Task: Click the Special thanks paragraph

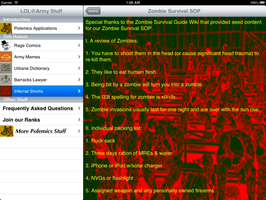Action: pyautogui.click(x=173, y=25)
